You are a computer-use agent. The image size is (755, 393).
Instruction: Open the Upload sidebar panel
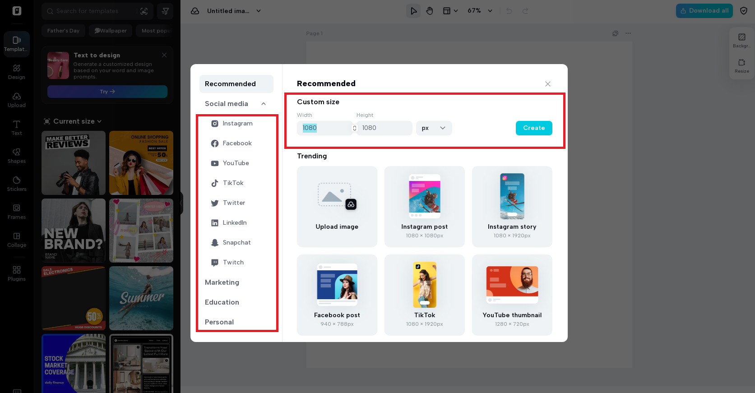point(17,100)
